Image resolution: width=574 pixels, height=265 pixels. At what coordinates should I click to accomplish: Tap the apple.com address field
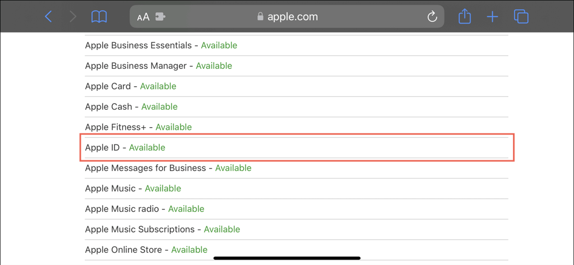pos(293,17)
